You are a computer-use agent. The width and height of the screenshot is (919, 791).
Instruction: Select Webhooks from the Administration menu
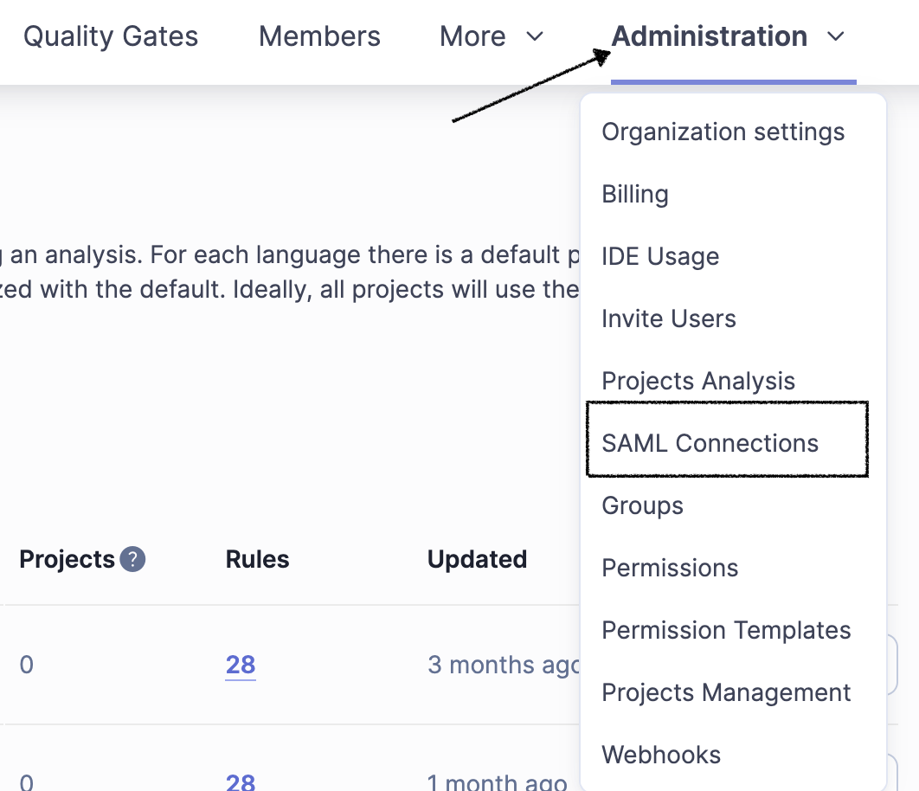pyautogui.click(x=661, y=755)
